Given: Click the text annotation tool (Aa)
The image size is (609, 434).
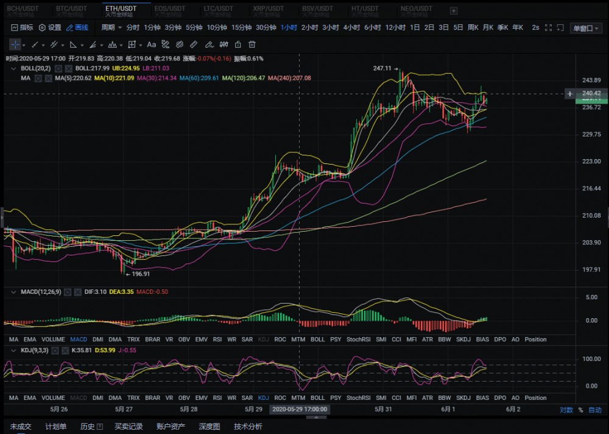Looking at the screenshot, I should pyautogui.click(x=152, y=44).
